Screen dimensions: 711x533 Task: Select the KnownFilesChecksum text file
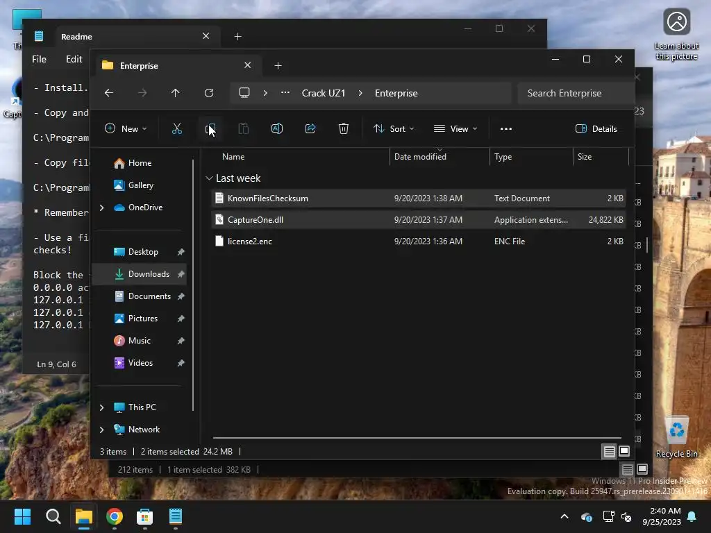[419, 198]
